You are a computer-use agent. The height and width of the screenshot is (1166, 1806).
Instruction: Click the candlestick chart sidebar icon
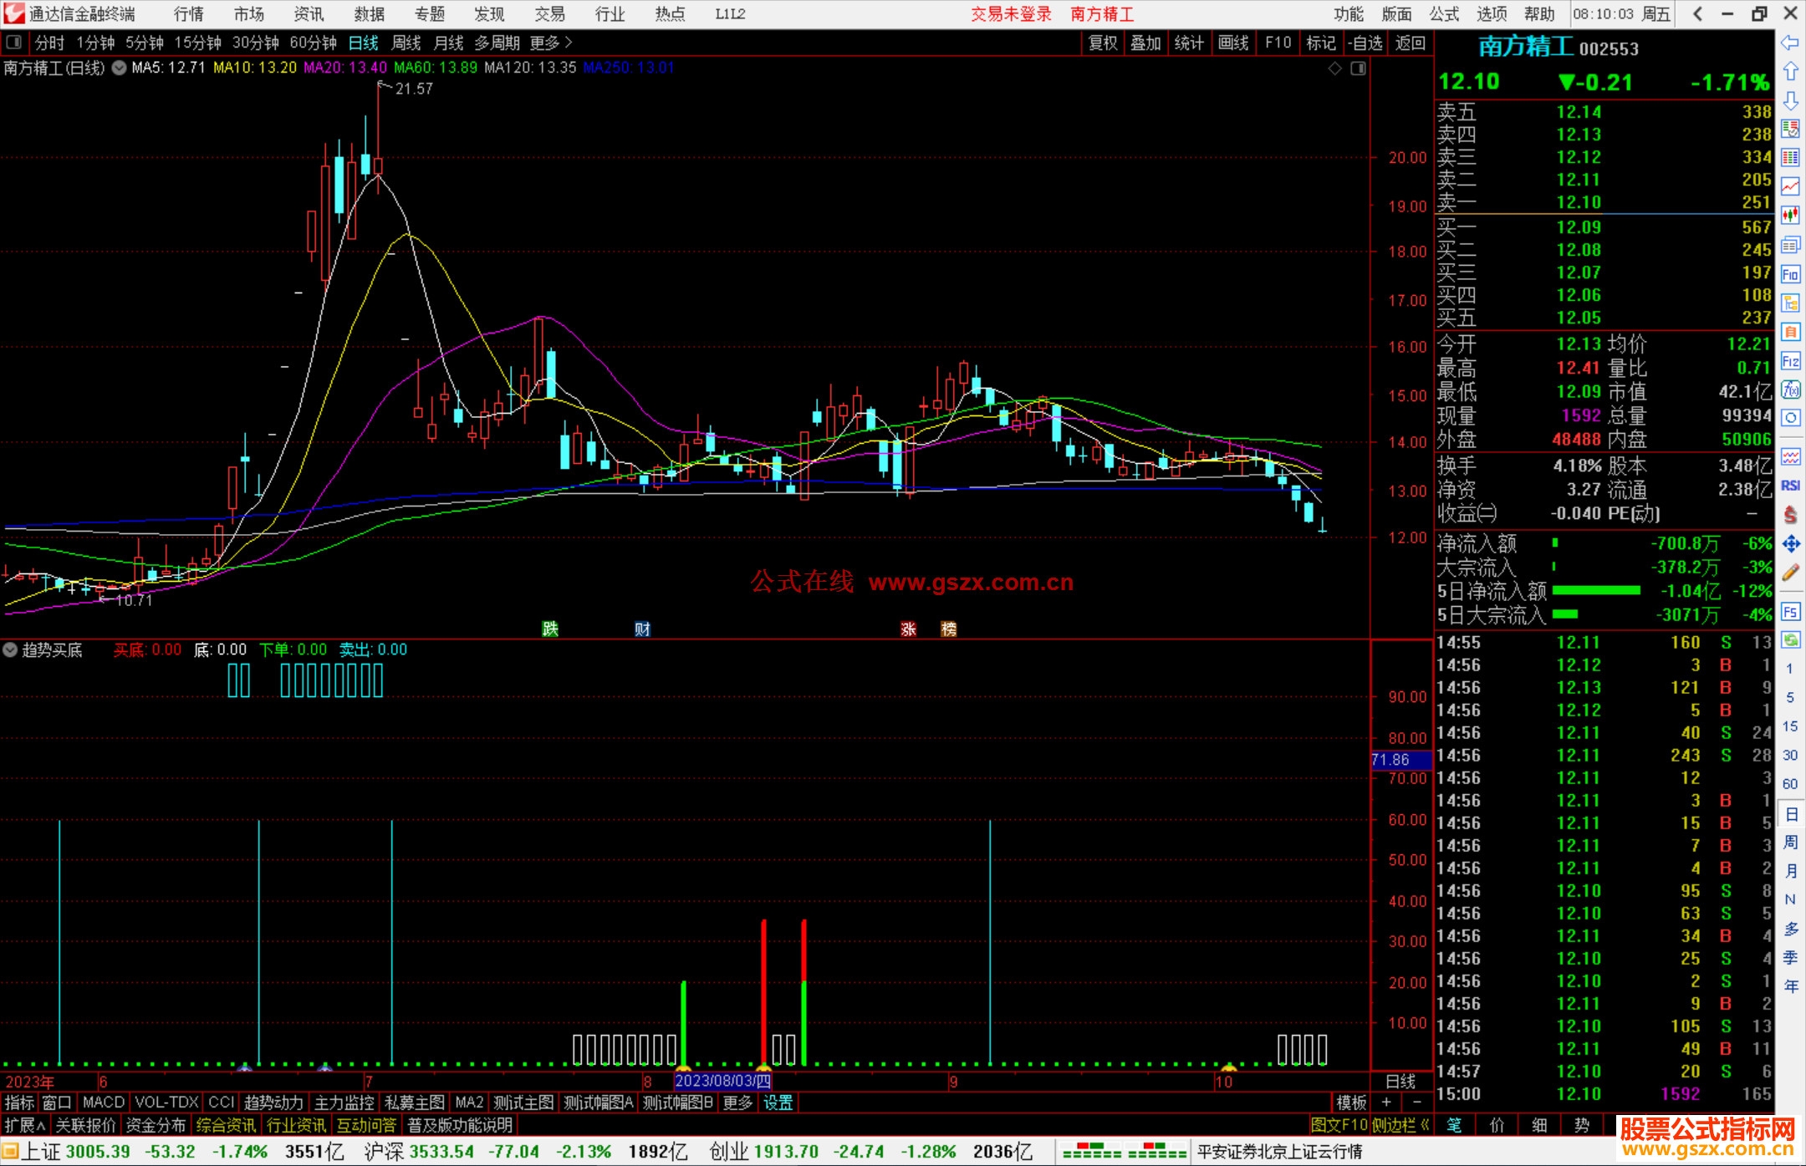pyautogui.click(x=1790, y=216)
